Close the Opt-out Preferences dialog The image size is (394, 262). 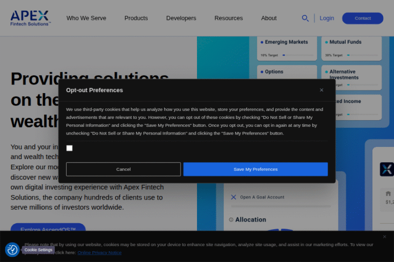322,90
